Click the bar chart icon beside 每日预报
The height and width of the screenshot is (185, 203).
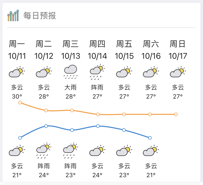click(x=13, y=16)
